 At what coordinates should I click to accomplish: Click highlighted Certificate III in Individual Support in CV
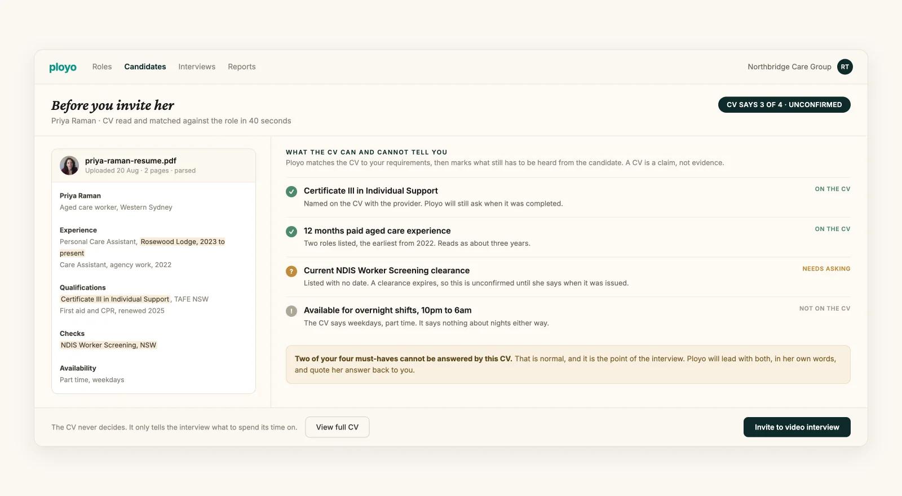115,299
